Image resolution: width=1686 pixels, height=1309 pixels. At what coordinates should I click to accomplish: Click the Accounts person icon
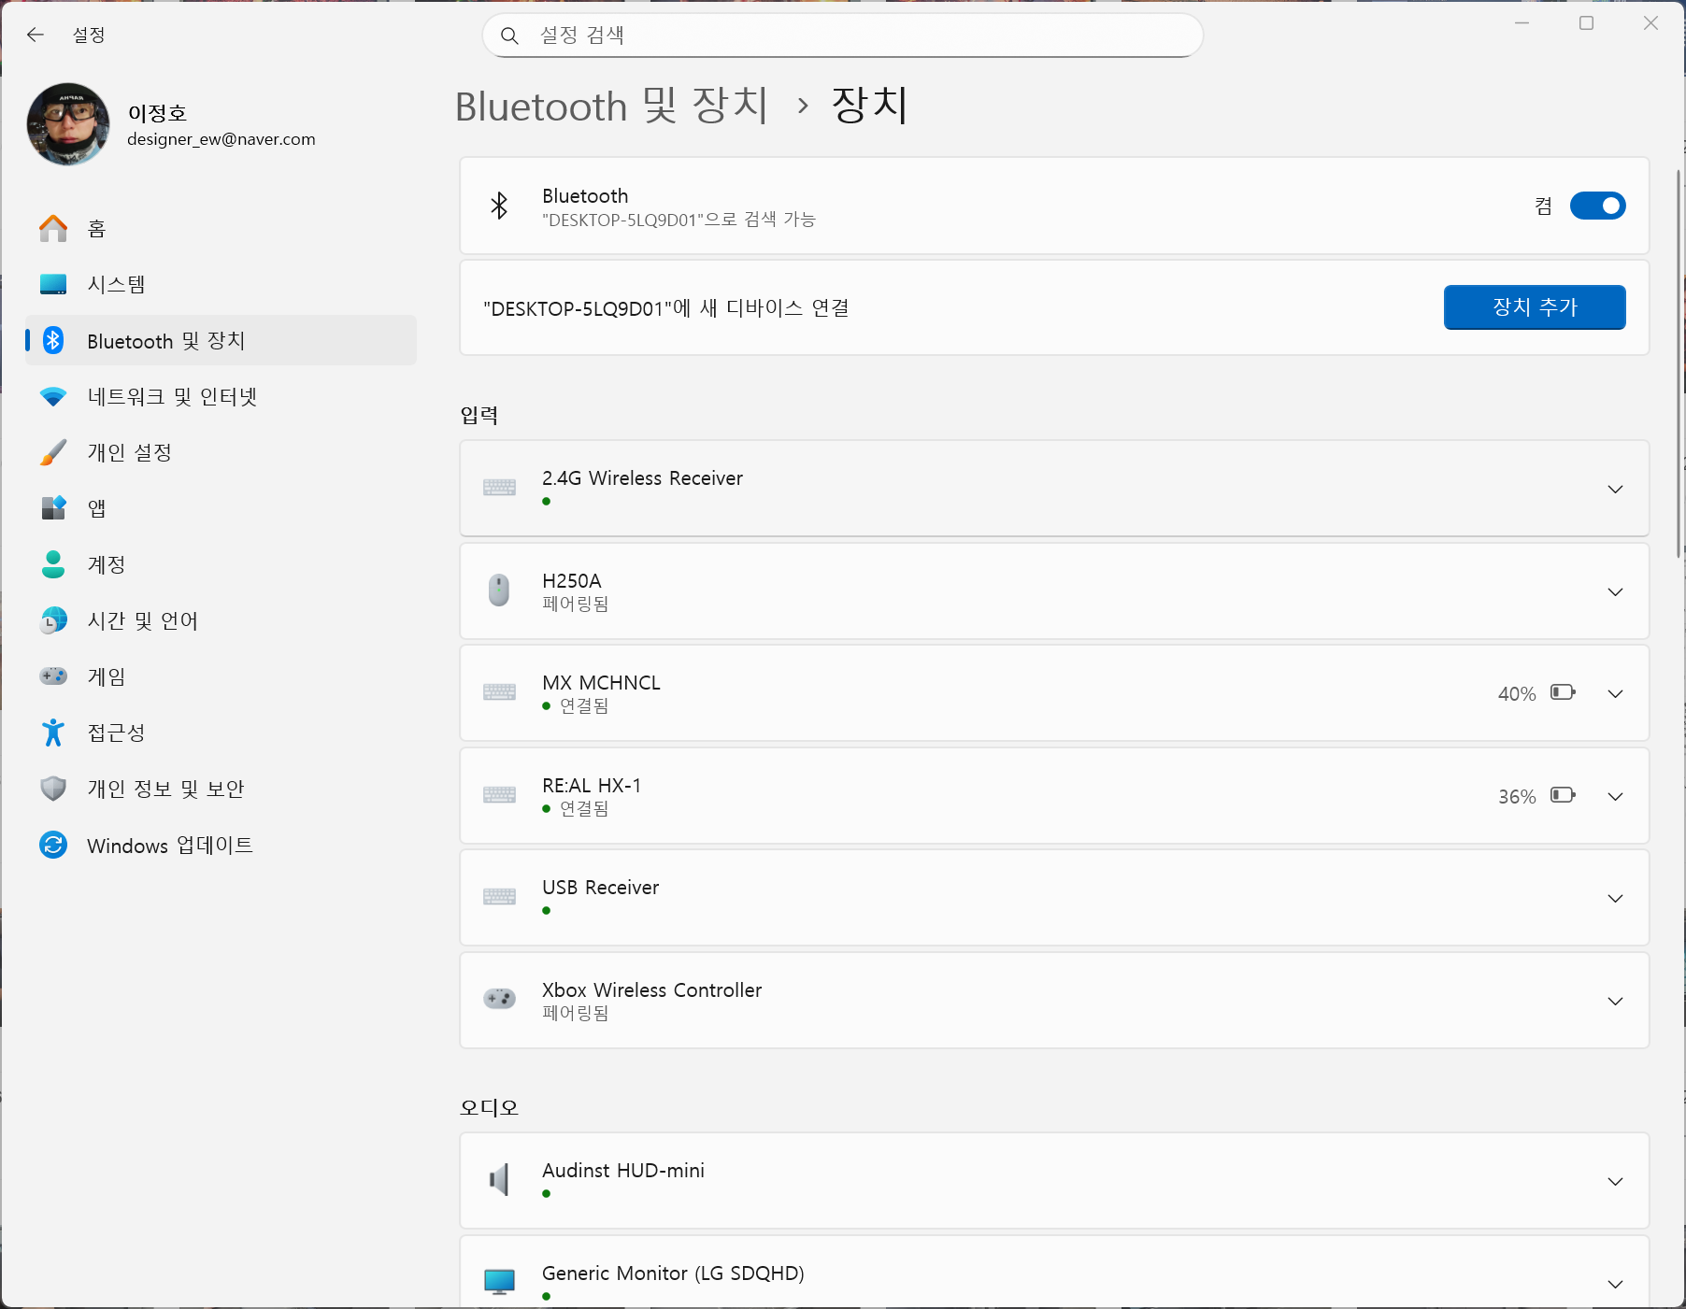[x=53, y=564]
